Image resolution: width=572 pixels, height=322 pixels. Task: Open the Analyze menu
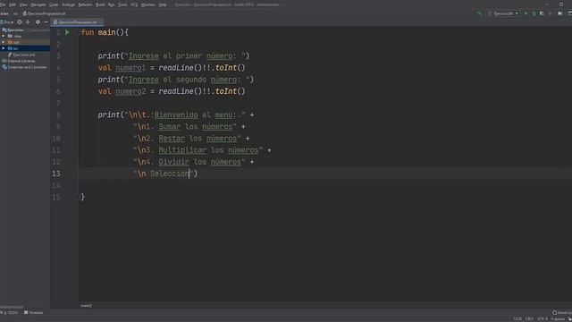(68, 4)
